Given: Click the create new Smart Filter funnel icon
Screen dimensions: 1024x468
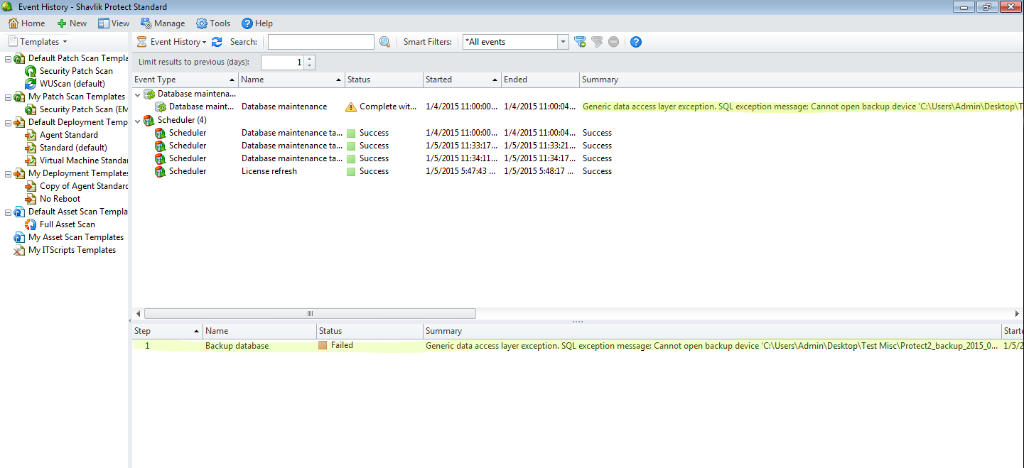Looking at the screenshot, I should click(x=580, y=41).
